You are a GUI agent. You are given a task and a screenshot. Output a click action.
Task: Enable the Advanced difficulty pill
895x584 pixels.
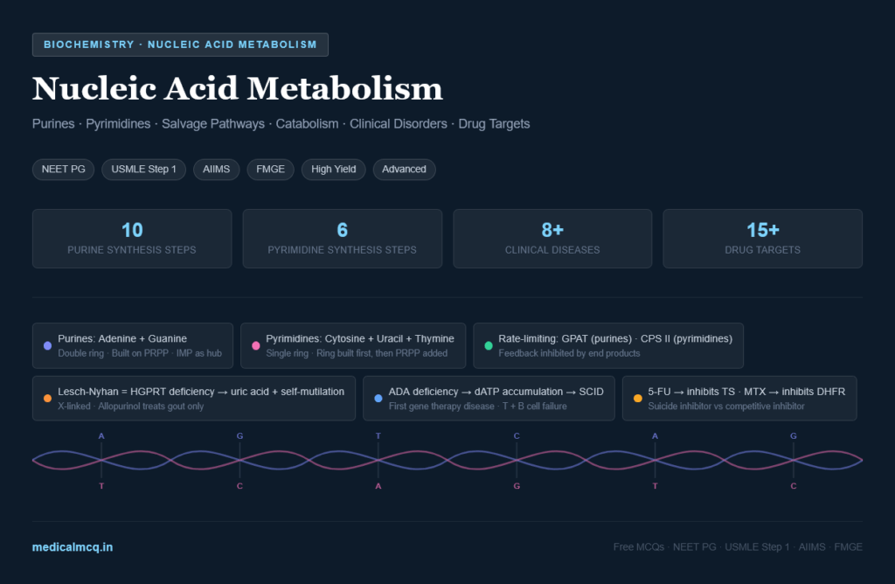(404, 169)
